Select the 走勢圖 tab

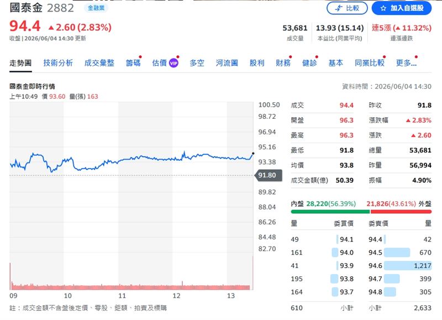point(20,63)
